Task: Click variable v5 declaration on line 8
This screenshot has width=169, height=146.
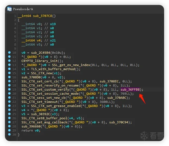Action: coord(39,44)
